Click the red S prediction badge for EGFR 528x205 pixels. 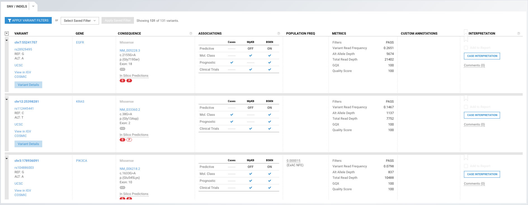coord(122,81)
